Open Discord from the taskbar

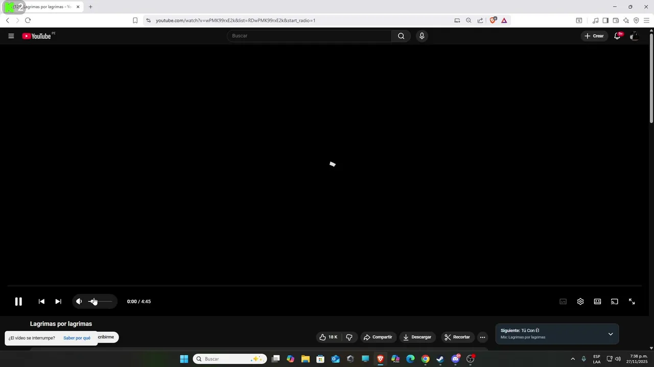[x=455, y=359]
